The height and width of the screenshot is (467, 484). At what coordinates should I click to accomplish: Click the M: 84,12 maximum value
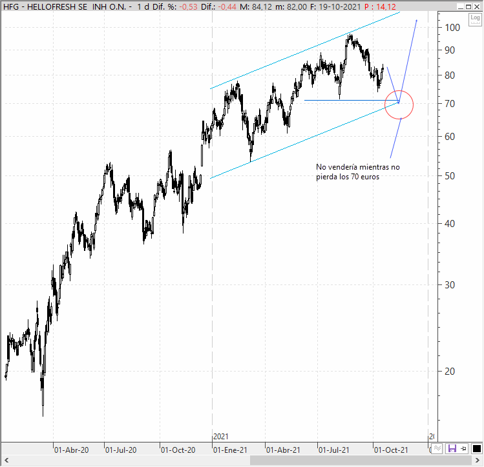256,6
